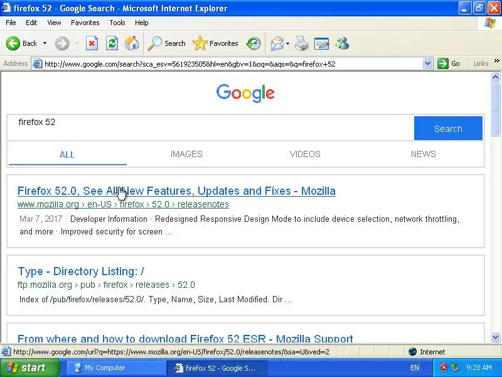This screenshot has height=377, width=502.
Task: Click the red security shield tray icon
Action: pos(444,368)
